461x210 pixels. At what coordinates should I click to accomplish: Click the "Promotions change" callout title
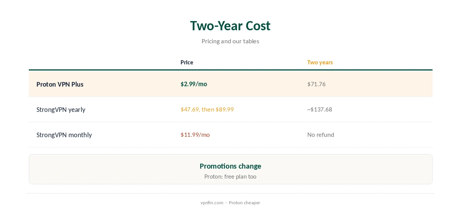tap(230, 166)
